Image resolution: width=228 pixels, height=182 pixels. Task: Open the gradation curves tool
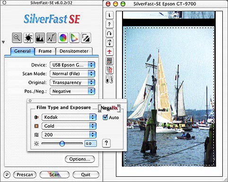click(x=52, y=38)
